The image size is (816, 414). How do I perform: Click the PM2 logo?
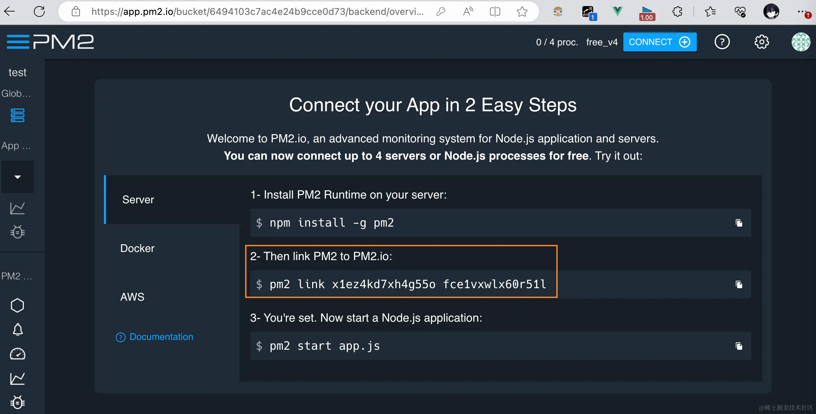click(x=50, y=42)
